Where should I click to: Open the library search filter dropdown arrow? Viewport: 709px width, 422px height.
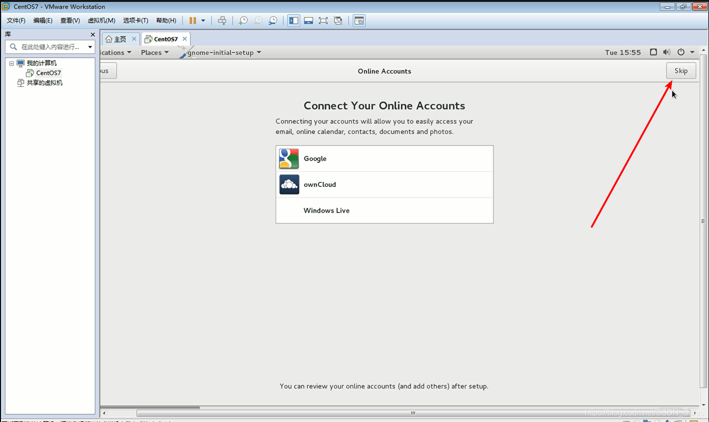click(x=90, y=47)
